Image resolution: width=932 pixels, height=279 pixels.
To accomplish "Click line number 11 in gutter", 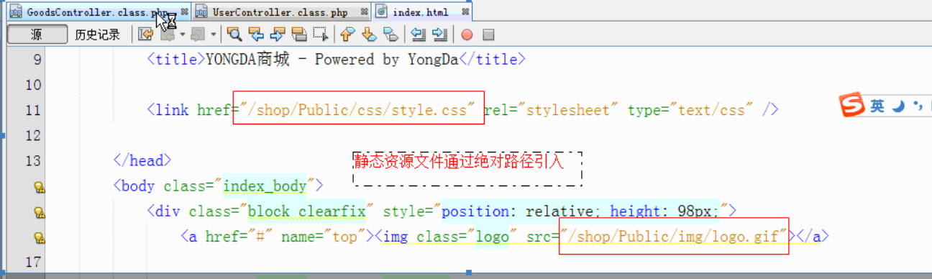I will pyautogui.click(x=33, y=110).
